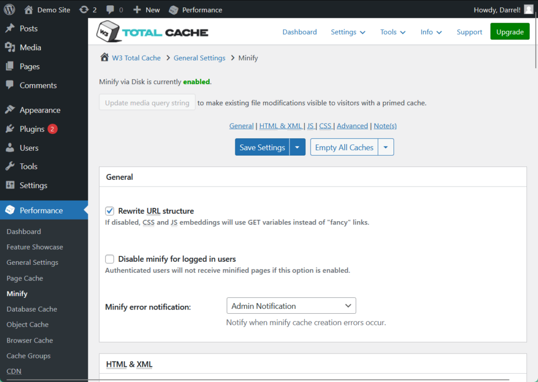Click the Tools wrench icon
The width and height of the screenshot is (538, 382).
pyautogui.click(x=10, y=166)
